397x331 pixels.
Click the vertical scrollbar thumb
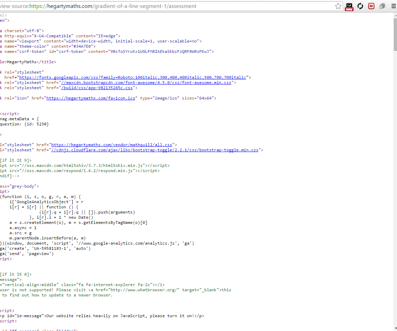tap(395, 34)
